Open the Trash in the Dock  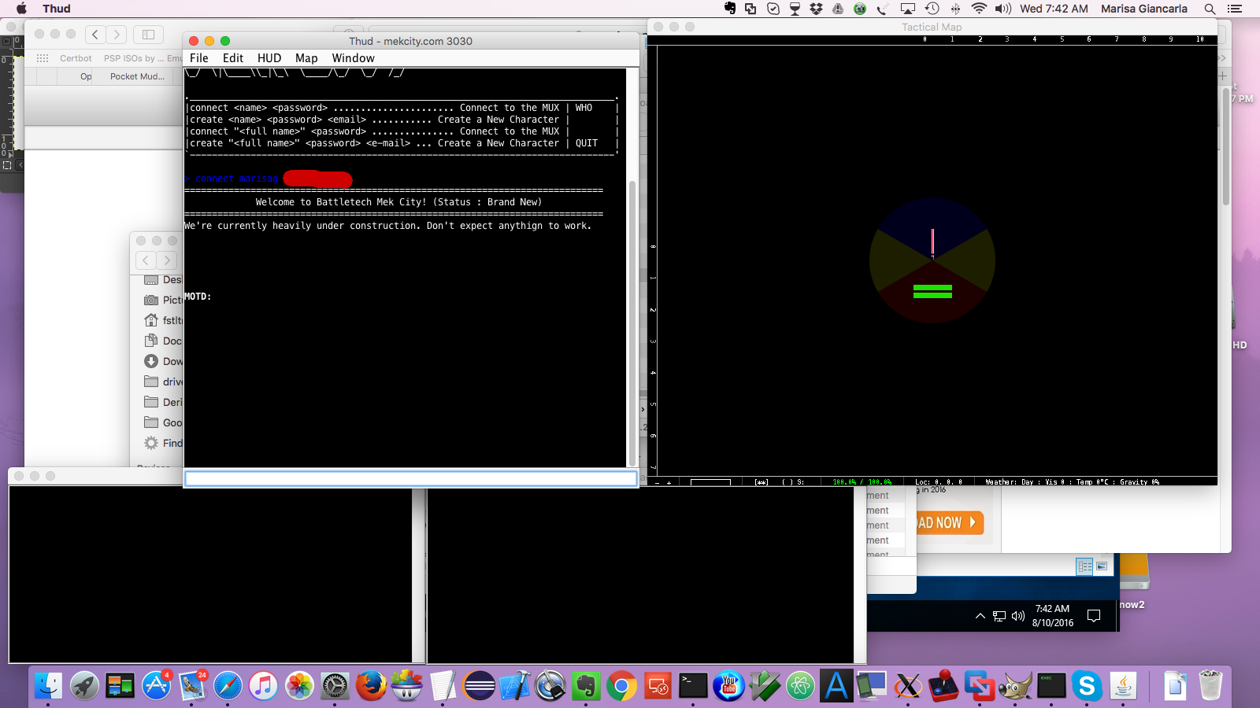click(x=1210, y=686)
